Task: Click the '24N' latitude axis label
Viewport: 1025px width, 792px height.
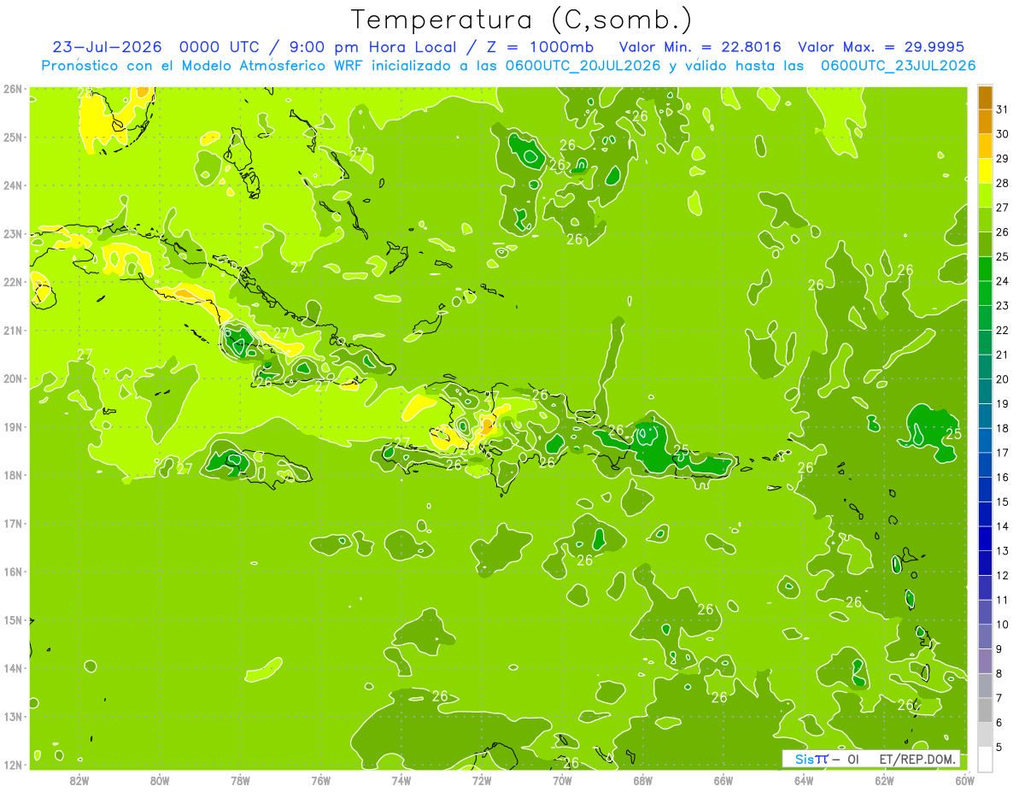Action: [13, 185]
